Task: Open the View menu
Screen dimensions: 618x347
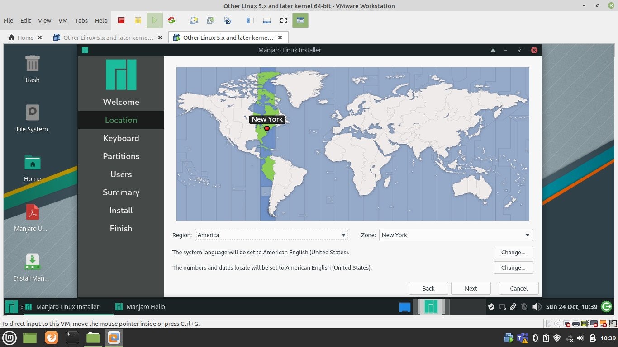Action: [44, 20]
